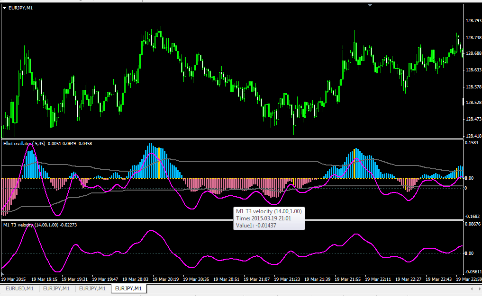
Task: Click the 128.418 price scale label
Action: (x=473, y=136)
